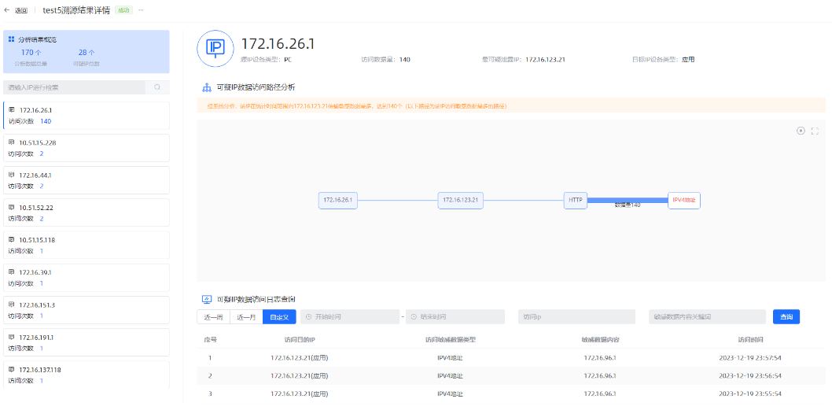The image size is (832, 410).
Task: Click the blue 查询 button
Action: coord(786,317)
